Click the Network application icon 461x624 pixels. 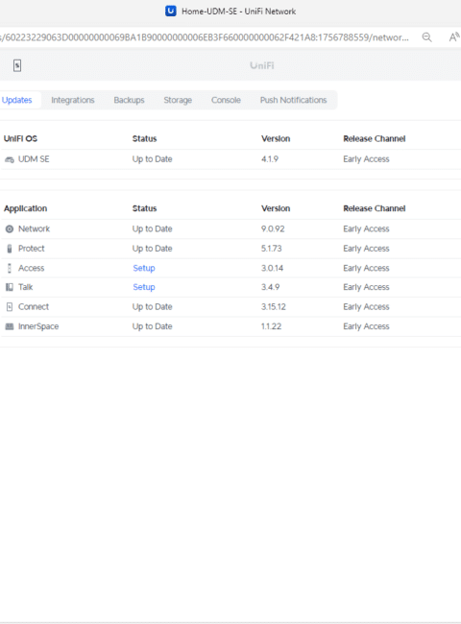(x=10, y=228)
